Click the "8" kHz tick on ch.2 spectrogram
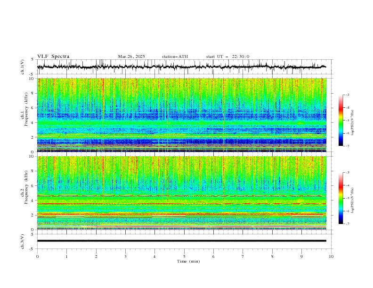 [x=33, y=171]
